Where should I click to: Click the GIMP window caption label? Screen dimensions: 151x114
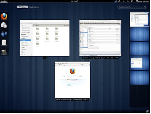tap(100, 58)
